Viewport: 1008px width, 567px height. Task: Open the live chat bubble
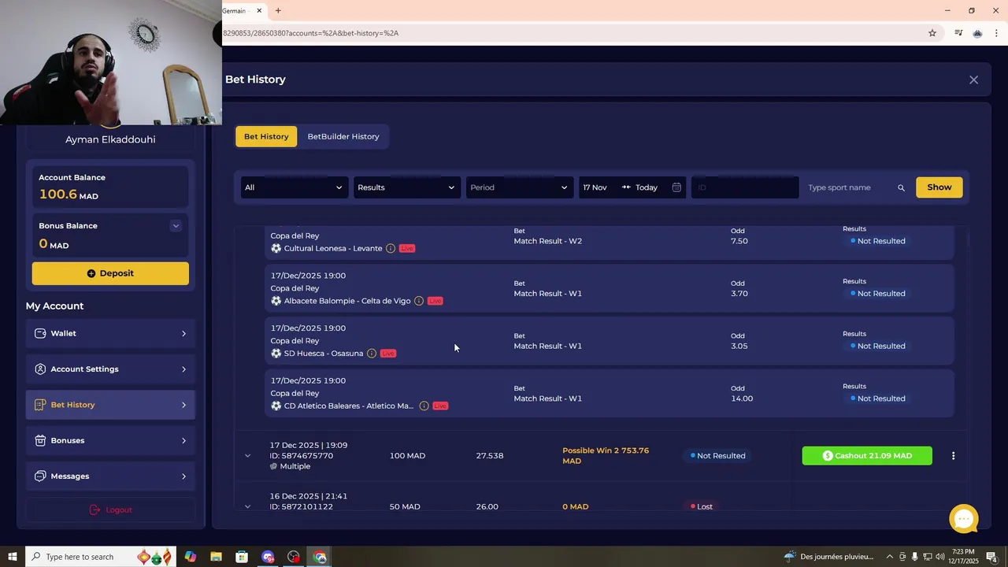[x=964, y=519]
